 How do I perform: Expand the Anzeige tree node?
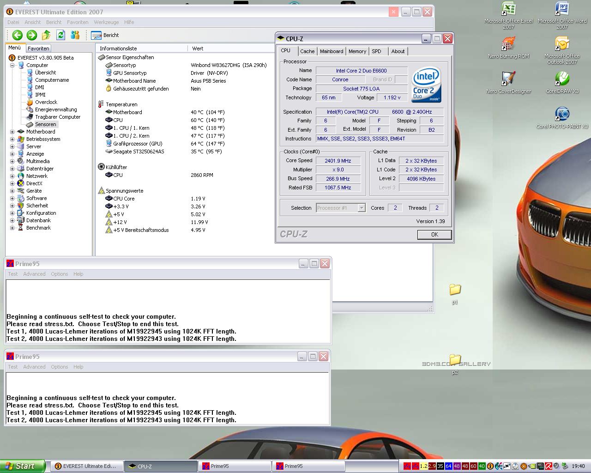click(12, 154)
